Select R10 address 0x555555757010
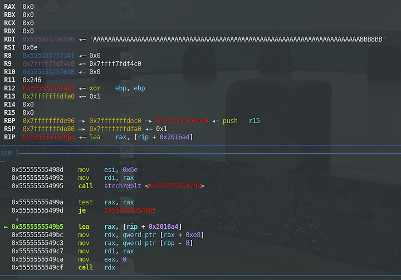The width and height of the screenshot is (401, 280). [x=48, y=72]
